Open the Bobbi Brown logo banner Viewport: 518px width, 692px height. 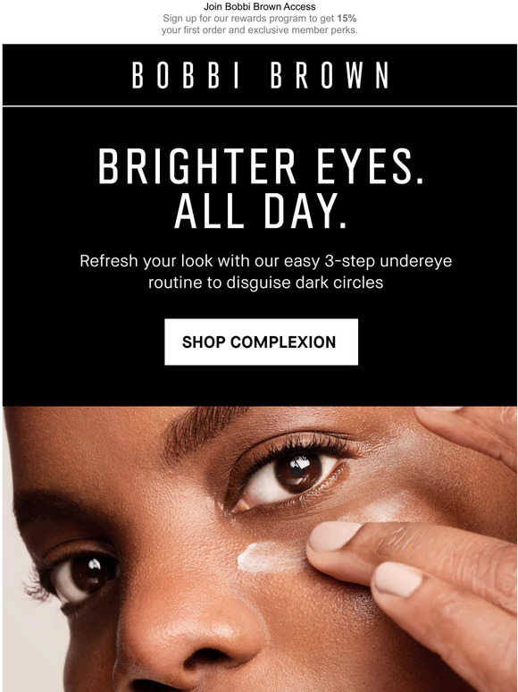pos(260,74)
